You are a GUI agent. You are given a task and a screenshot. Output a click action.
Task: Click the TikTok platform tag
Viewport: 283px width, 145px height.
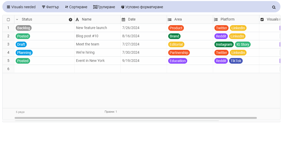(236, 61)
